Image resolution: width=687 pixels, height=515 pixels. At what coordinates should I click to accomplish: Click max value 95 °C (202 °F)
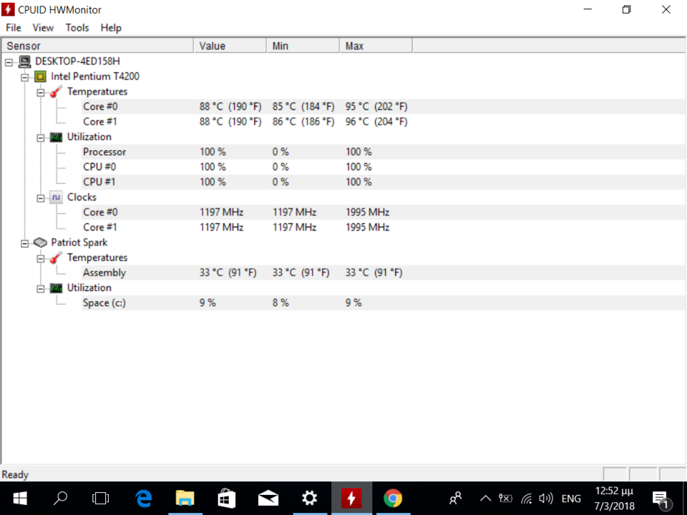[x=376, y=107]
